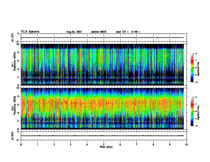Click the ch.1 "Frequency (kHz)" axis label

(15, 61)
